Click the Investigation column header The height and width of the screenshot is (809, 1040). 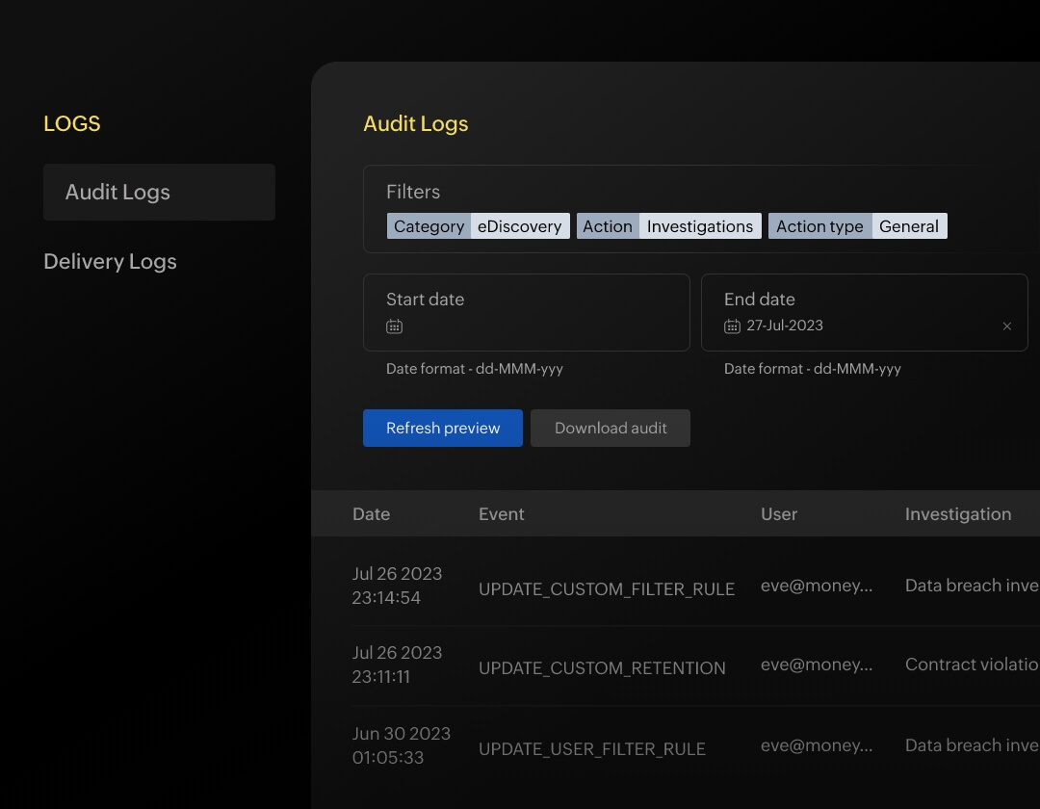[x=957, y=514]
